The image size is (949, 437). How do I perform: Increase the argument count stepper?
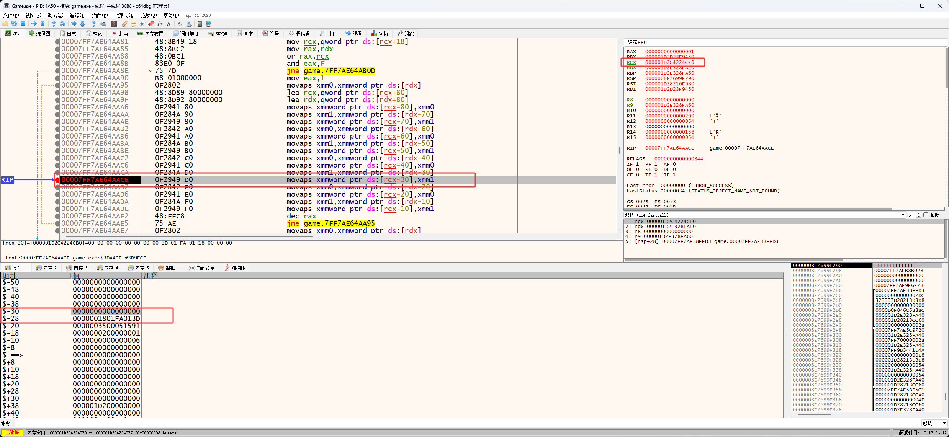(x=918, y=214)
